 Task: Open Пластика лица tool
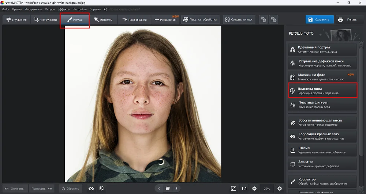pos(322,91)
